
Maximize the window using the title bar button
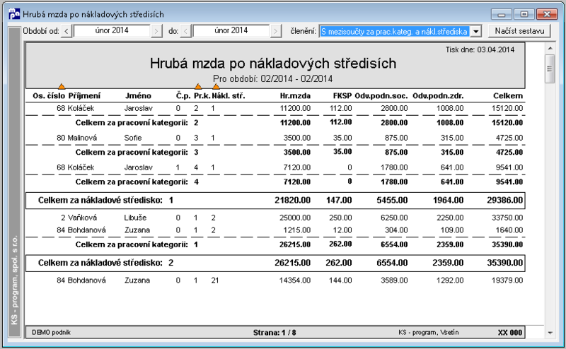point(524,14)
